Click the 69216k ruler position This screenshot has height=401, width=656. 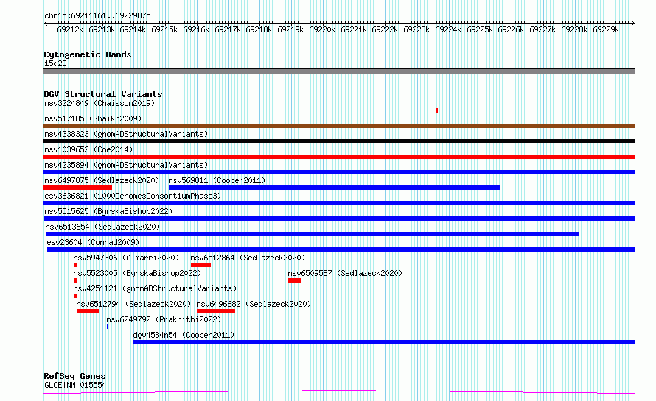196,29
